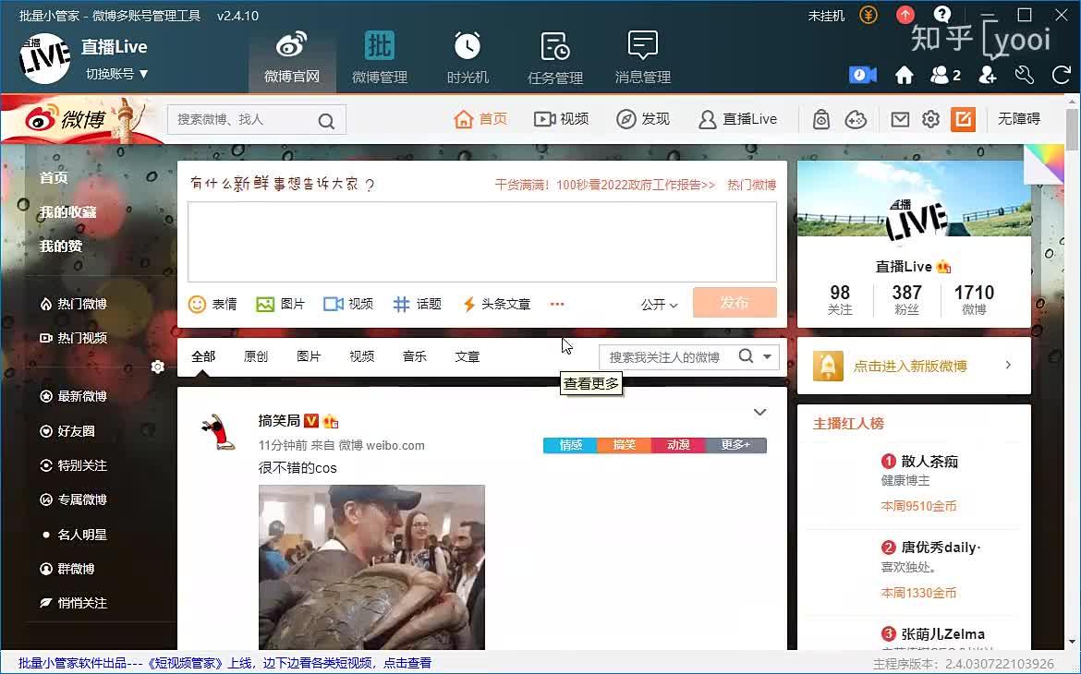Image resolution: width=1081 pixels, height=674 pixels.
Task: Open the 微博官网 tab
Action: pyautogui.click(x=292, y=58)
